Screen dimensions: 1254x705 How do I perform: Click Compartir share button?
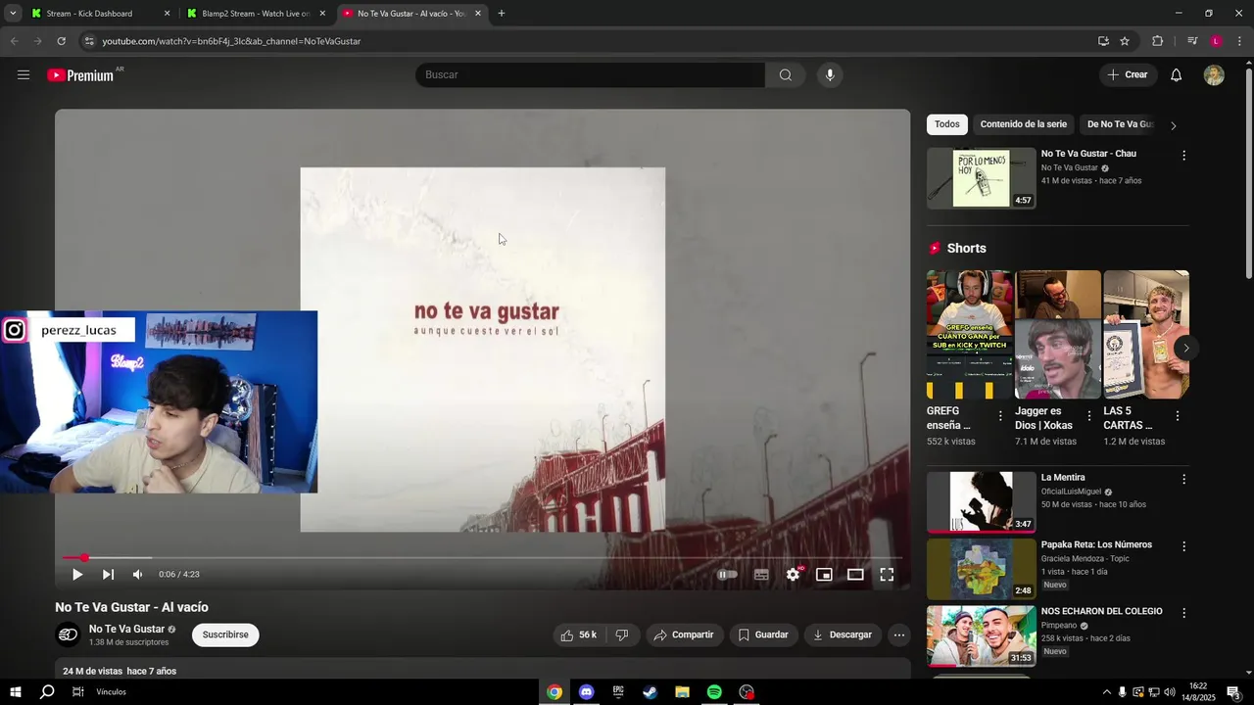(x=684, y=635)
